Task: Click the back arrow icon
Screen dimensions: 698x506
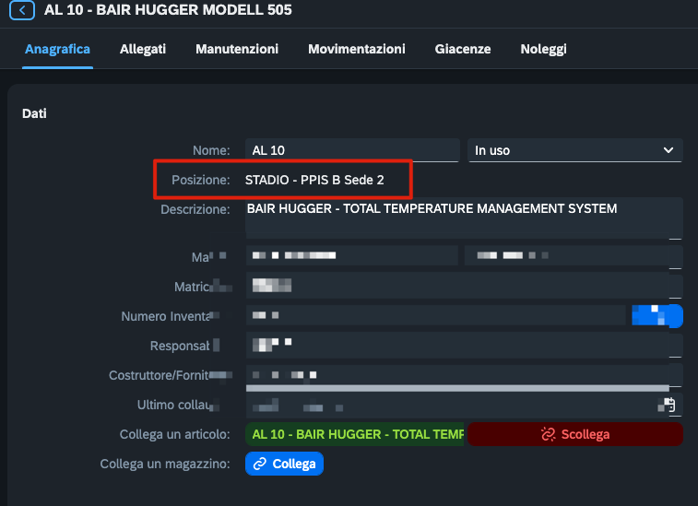Action: (x=21, y=11)
